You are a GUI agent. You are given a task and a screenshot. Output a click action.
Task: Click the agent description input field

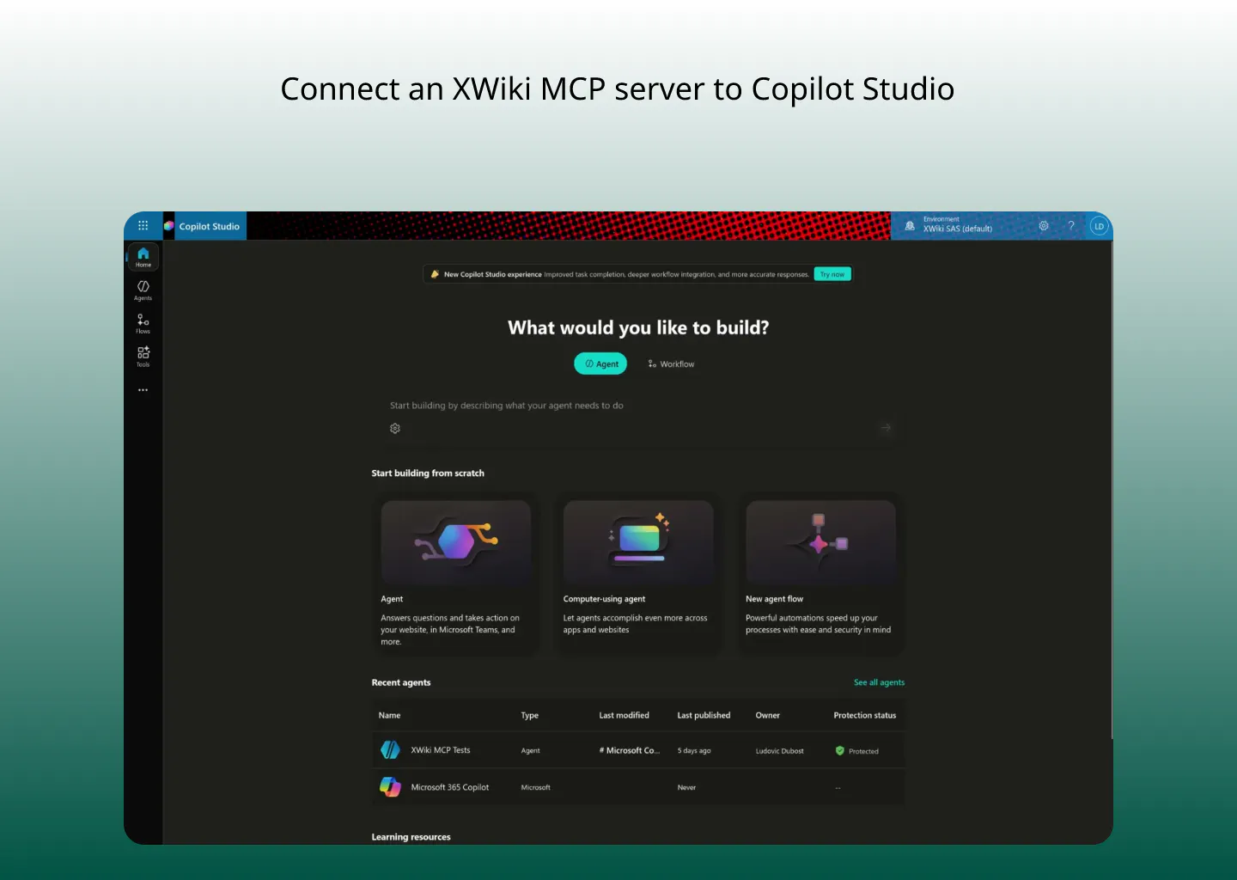638,406
